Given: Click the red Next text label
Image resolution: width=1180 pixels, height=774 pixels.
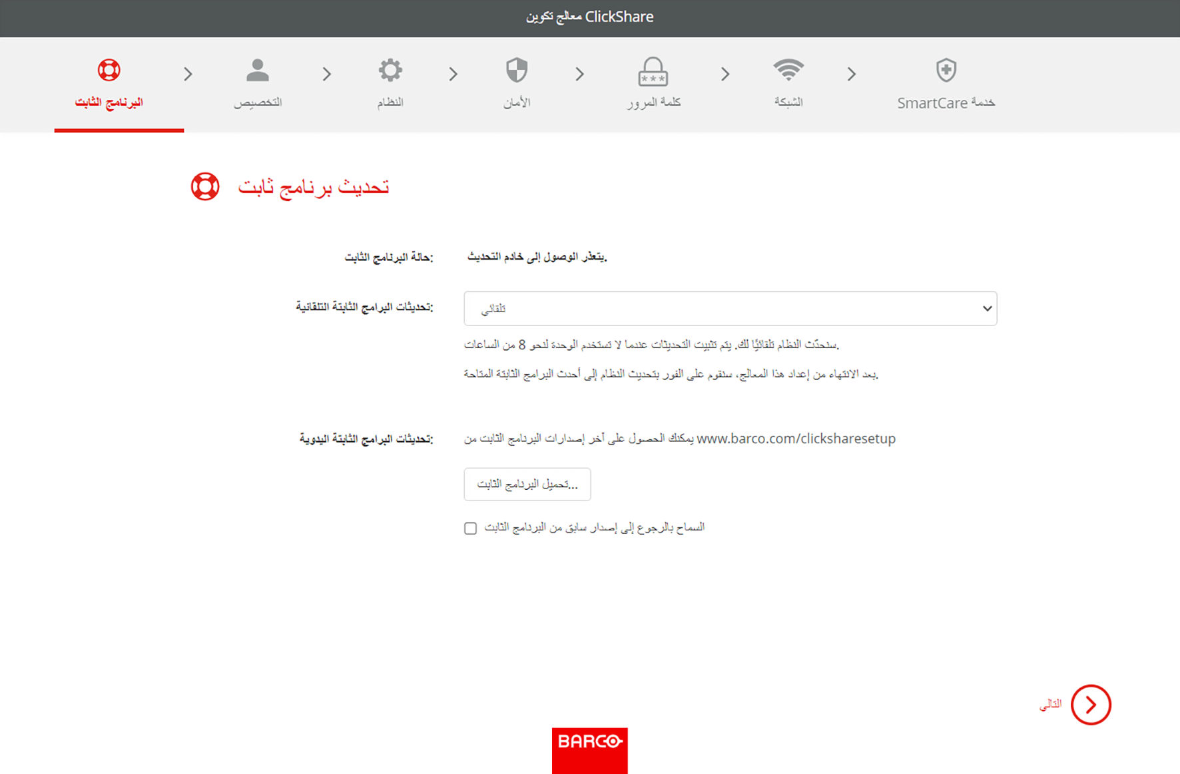Looking at the screenshot, I should click(x=1050, y=704).
